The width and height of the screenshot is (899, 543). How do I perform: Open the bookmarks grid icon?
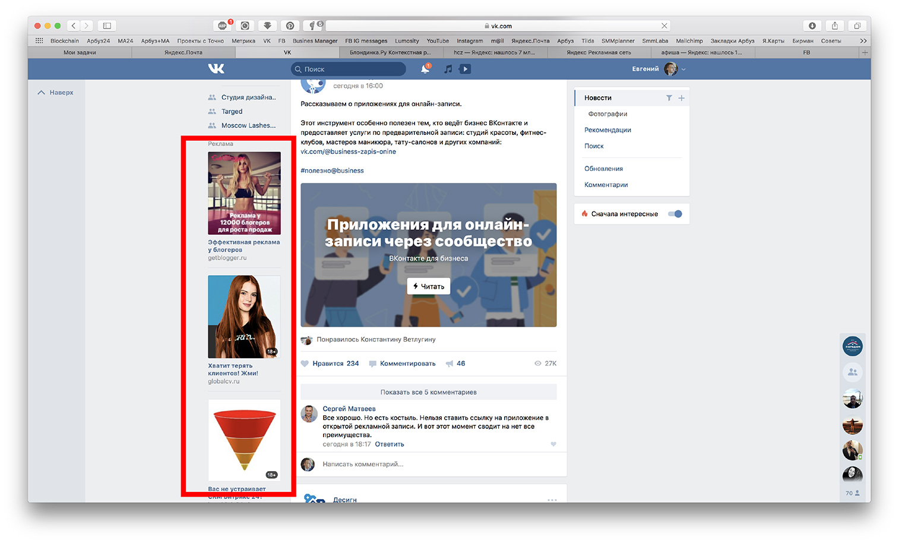coord(39,41)
